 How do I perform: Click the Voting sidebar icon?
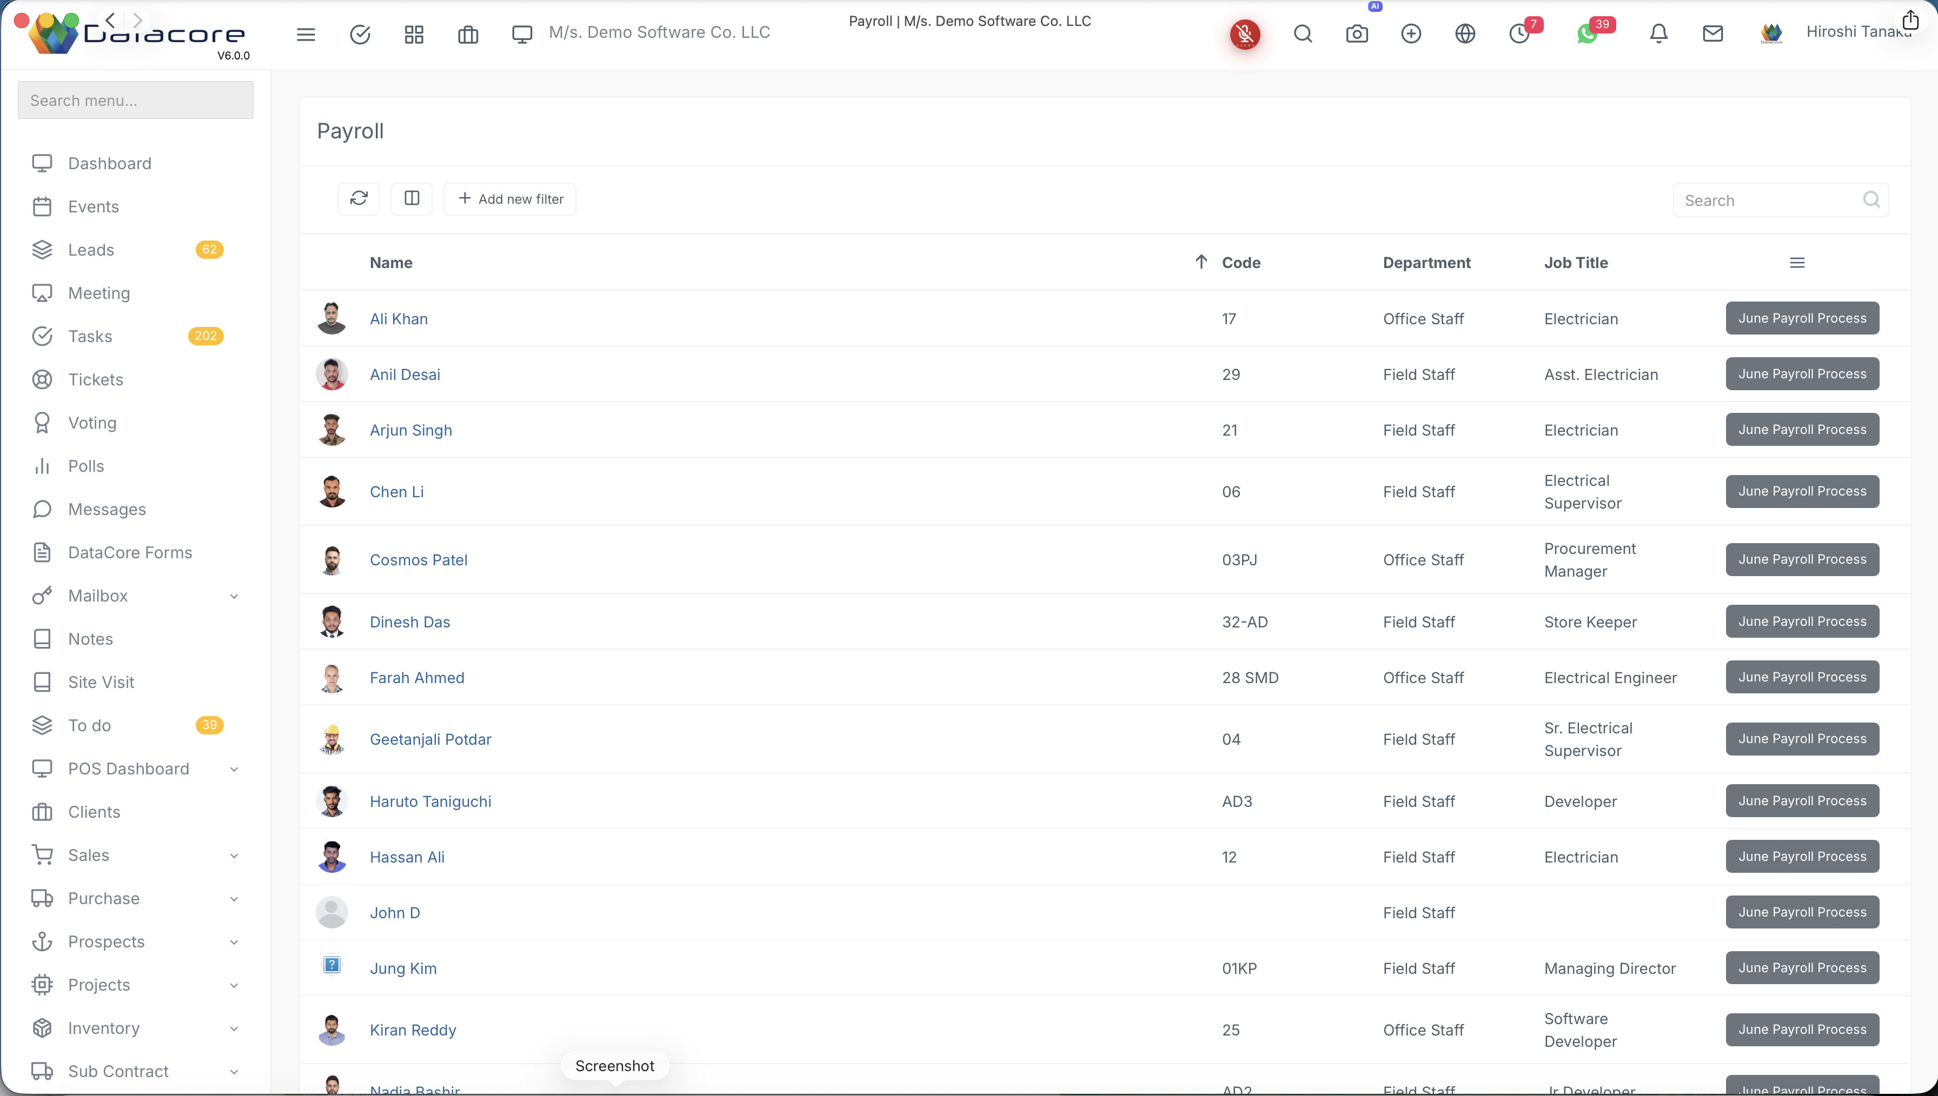point(42,423)
